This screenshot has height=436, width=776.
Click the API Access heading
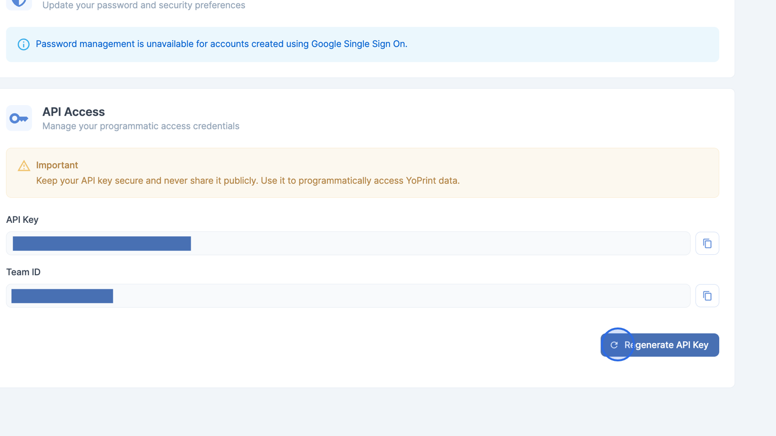(x=74, y=112)
